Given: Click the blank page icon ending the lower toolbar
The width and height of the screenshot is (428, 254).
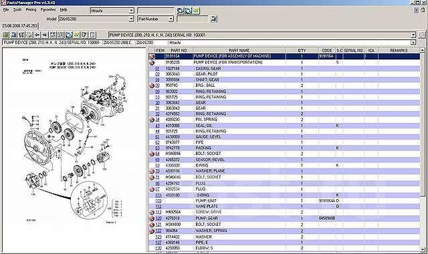Looking at the screenshot, I should coord(92,35).
